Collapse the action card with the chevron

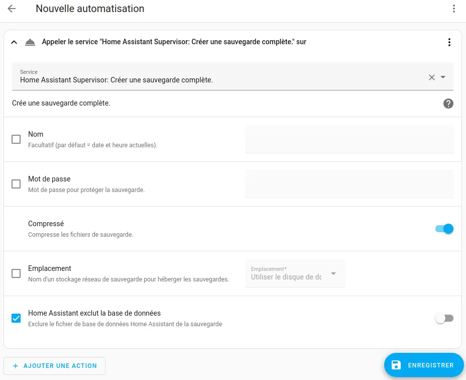(14, 42)
